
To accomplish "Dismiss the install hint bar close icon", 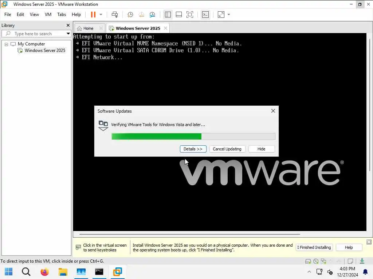I will click(x=369, y=242).
